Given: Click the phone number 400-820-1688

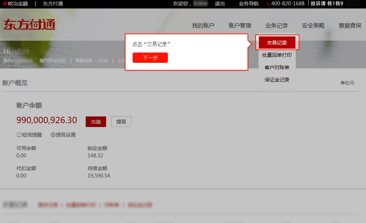Looking at the screenshot, I should tap(288, 4).
